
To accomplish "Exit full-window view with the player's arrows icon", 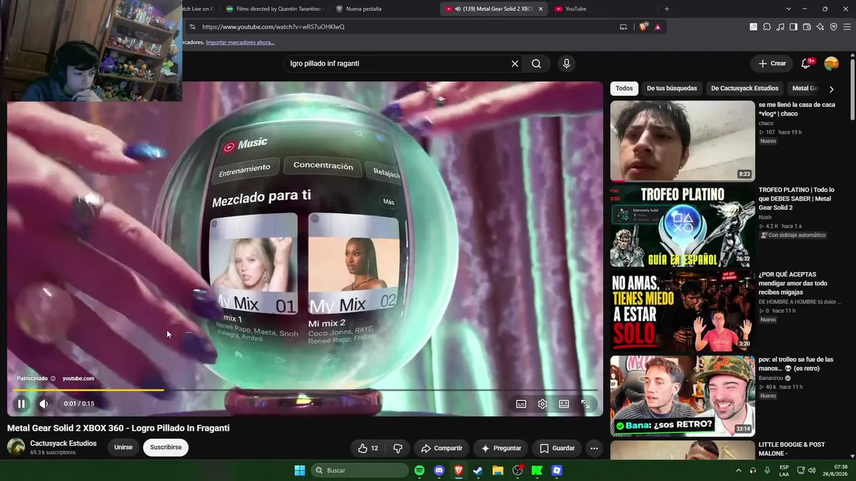I will [x=585, y=404].
